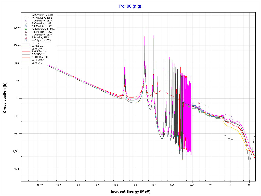The height and width of the screenshot is (196, 261).
Task: Select the ENDF/B-VII.0 legend label
Action: pyautogui.click(x=40, y=57)
